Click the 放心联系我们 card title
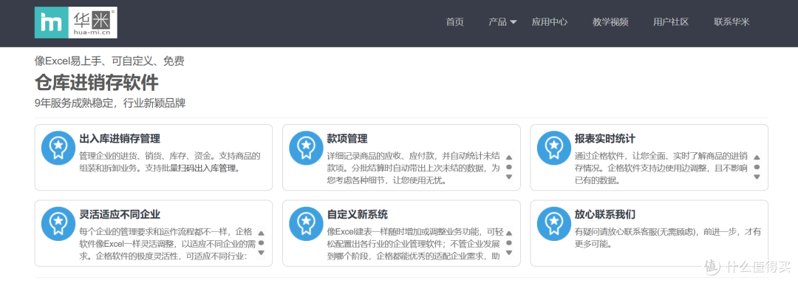 click(x=605, y=215)
